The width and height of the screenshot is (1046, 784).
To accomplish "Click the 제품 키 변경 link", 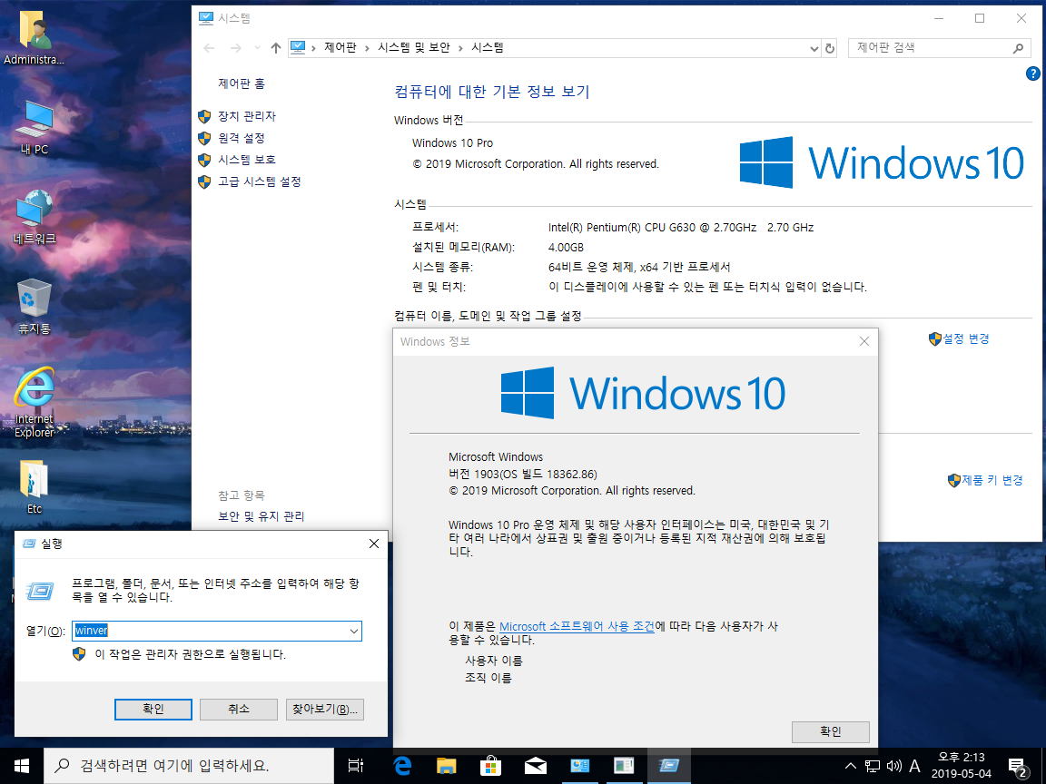I will tap(992, 480).
